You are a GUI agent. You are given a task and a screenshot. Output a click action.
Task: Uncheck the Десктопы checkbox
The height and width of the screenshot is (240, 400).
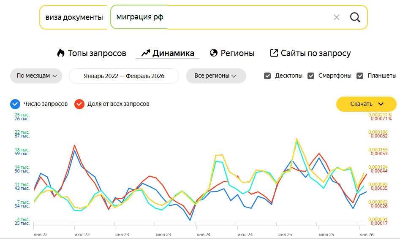click(x=267, y=76)
